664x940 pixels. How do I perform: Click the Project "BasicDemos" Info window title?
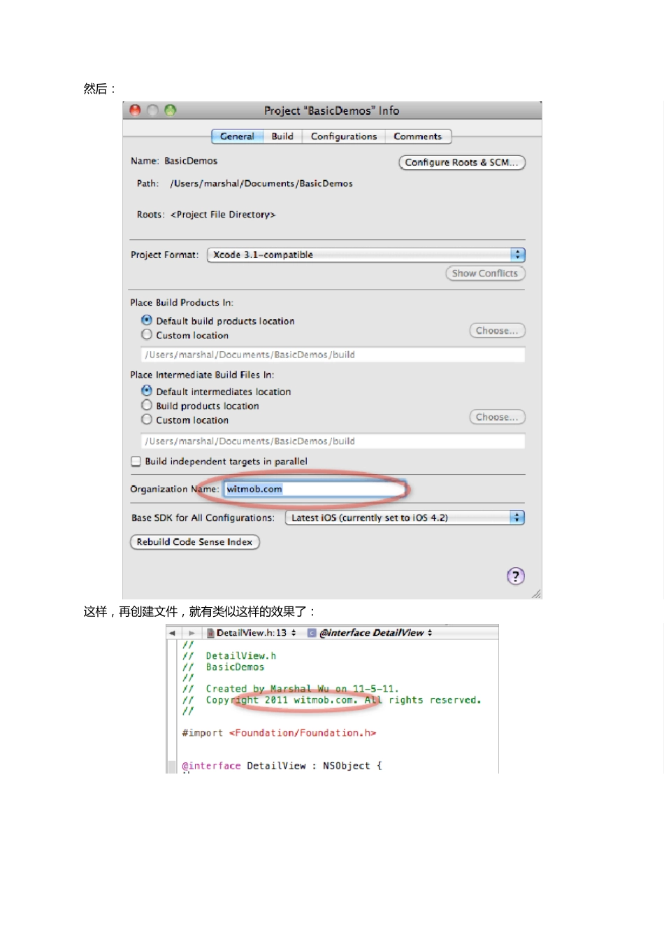click(332, 111)
